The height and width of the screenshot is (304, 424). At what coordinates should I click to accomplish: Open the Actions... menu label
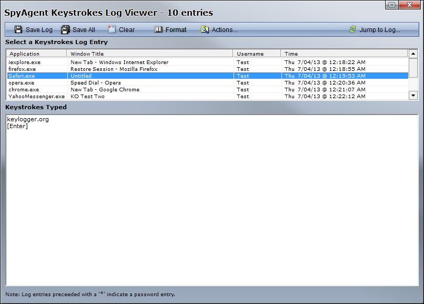225,30
